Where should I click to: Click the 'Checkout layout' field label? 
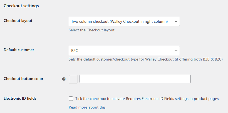click(x=18, y=21)
